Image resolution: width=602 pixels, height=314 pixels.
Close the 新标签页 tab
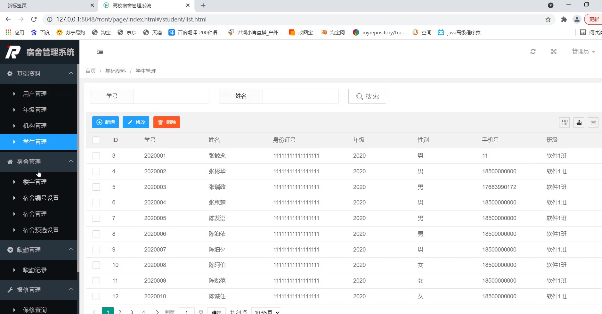pos(92,5)
